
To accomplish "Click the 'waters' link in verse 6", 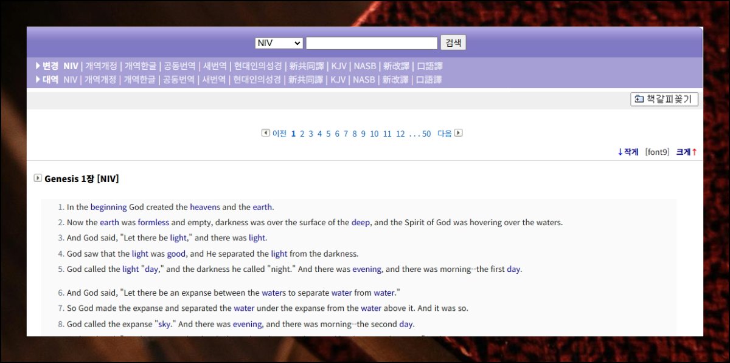I will click(275, 293).
